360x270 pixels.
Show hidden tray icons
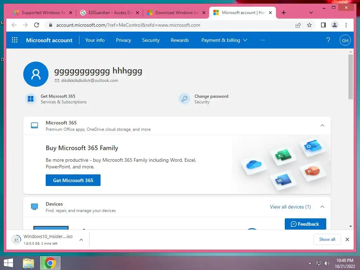310,263
